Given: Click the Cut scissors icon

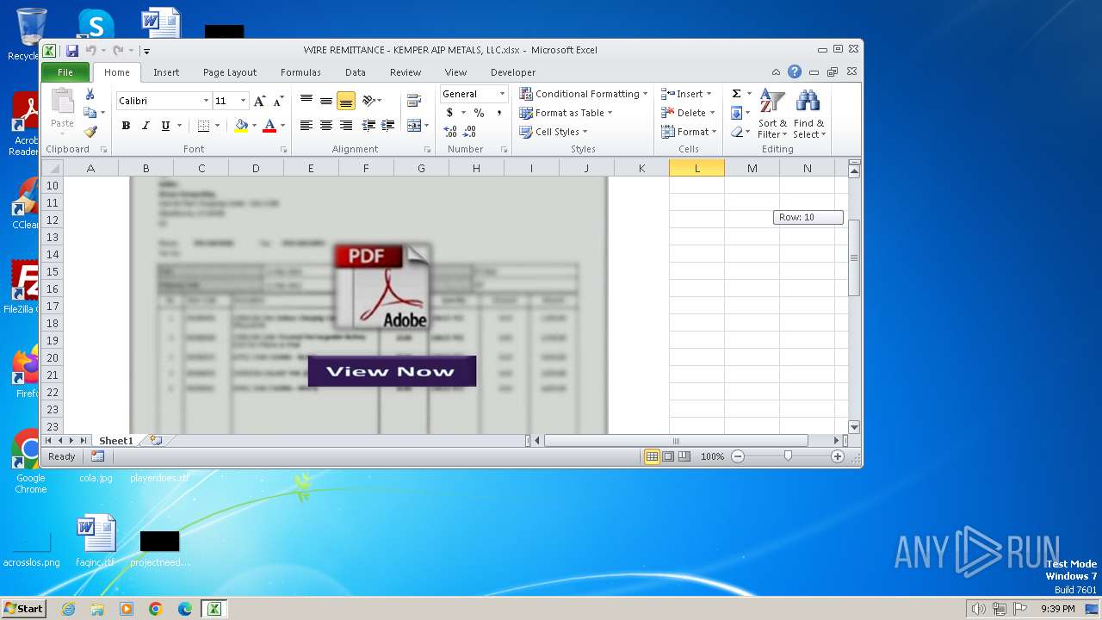Looking at the screenshot, I should pyautogui.click(x=90, y=94).
